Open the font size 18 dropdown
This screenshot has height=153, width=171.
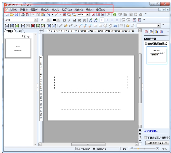[x=48, y=20]
